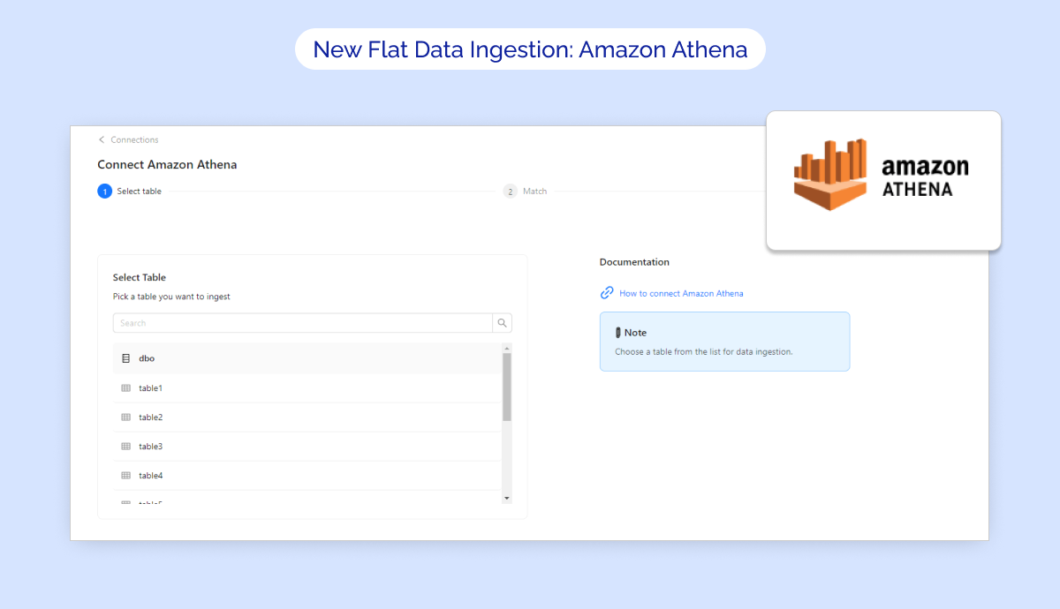
Task: Choose table4 for ingestion
Action: [151, 476]
